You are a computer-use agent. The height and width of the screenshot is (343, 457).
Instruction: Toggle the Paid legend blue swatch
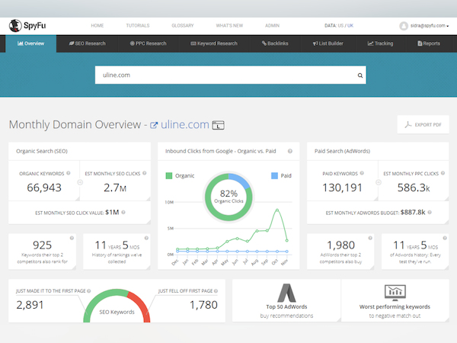click(274, 175)
